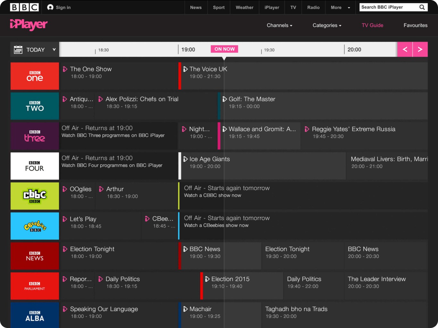This screenshot has width=438, height=328.
Task: Click play icon beside Alex Polizzi: Chefs on Trial
Action: click(101, 99)
